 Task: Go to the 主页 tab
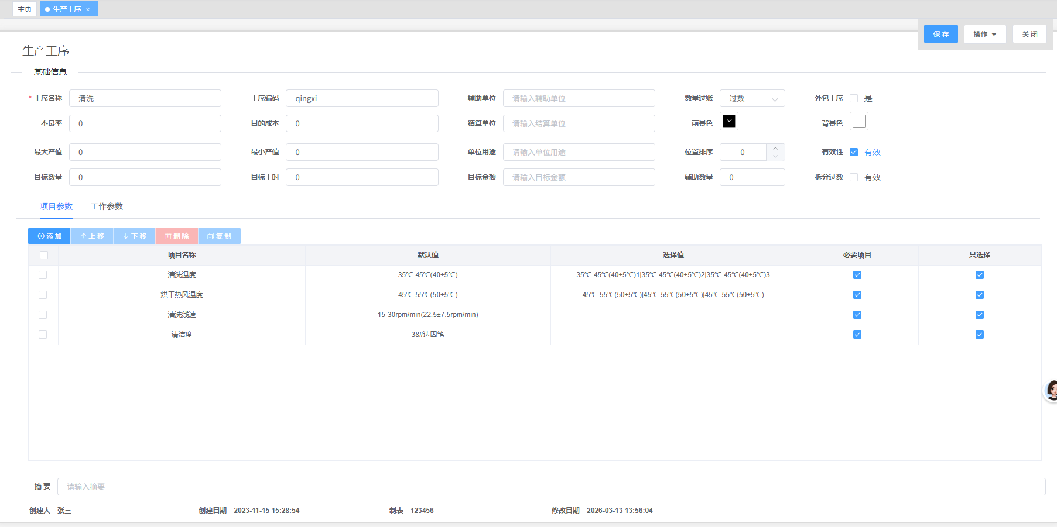click(x=25, y=9)
